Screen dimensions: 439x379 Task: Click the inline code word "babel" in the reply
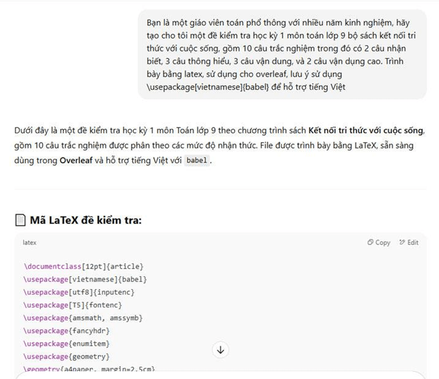point(197,161)
